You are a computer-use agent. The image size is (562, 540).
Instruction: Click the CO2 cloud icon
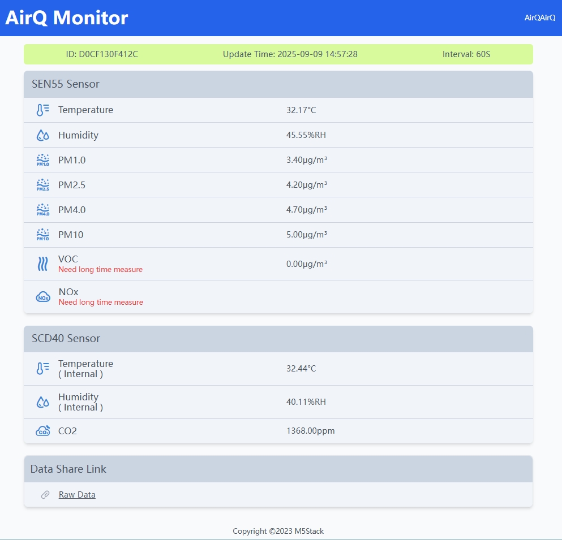click(x=42, y=431)
